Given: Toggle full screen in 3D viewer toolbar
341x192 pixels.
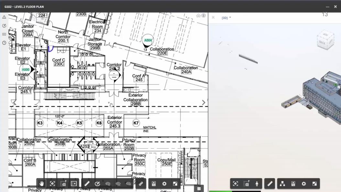Looking at the screenshot, I should [314, 184].
